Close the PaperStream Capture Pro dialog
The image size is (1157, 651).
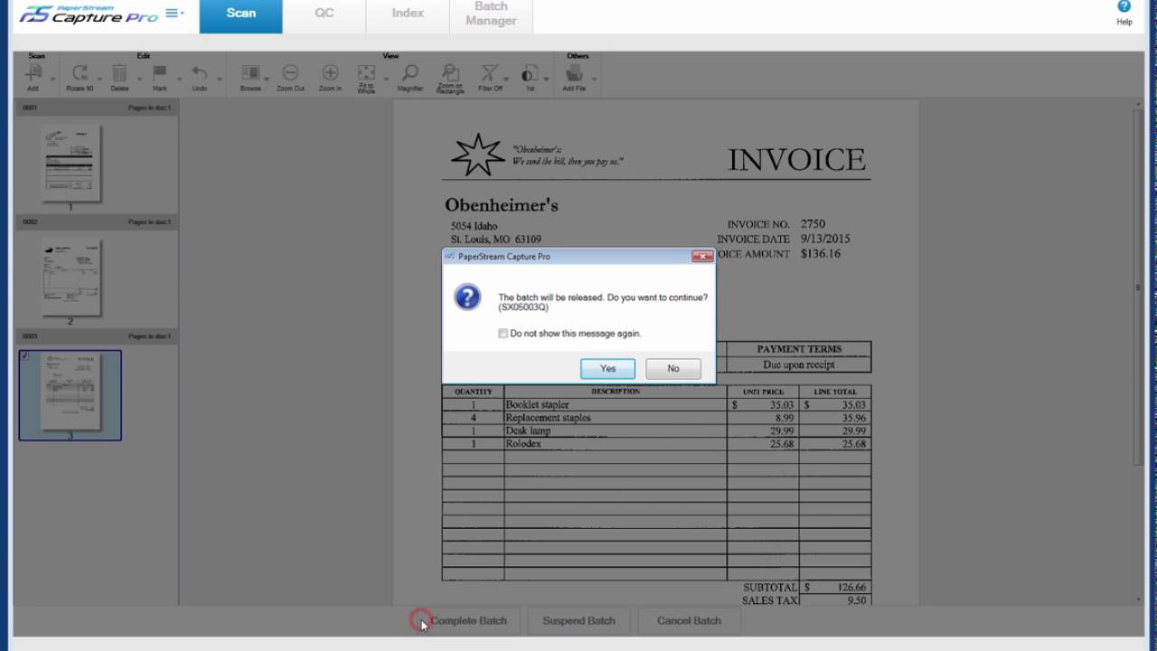click(x=702, y=257)
